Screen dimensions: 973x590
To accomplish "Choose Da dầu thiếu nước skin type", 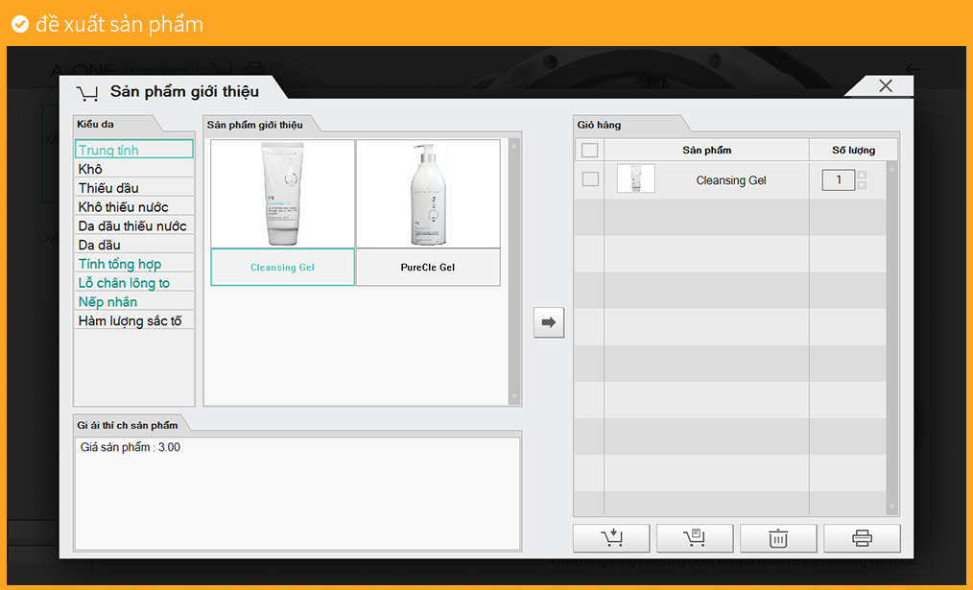I will [x=133, y=226].
